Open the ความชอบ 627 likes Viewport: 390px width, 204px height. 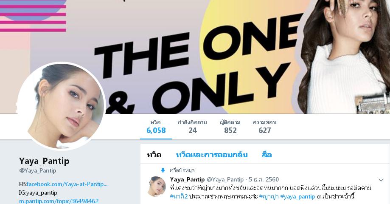click(265, 127)
